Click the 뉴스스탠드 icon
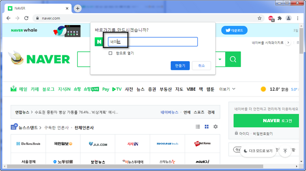The image size is (306, 171). (x=14, y=127)
